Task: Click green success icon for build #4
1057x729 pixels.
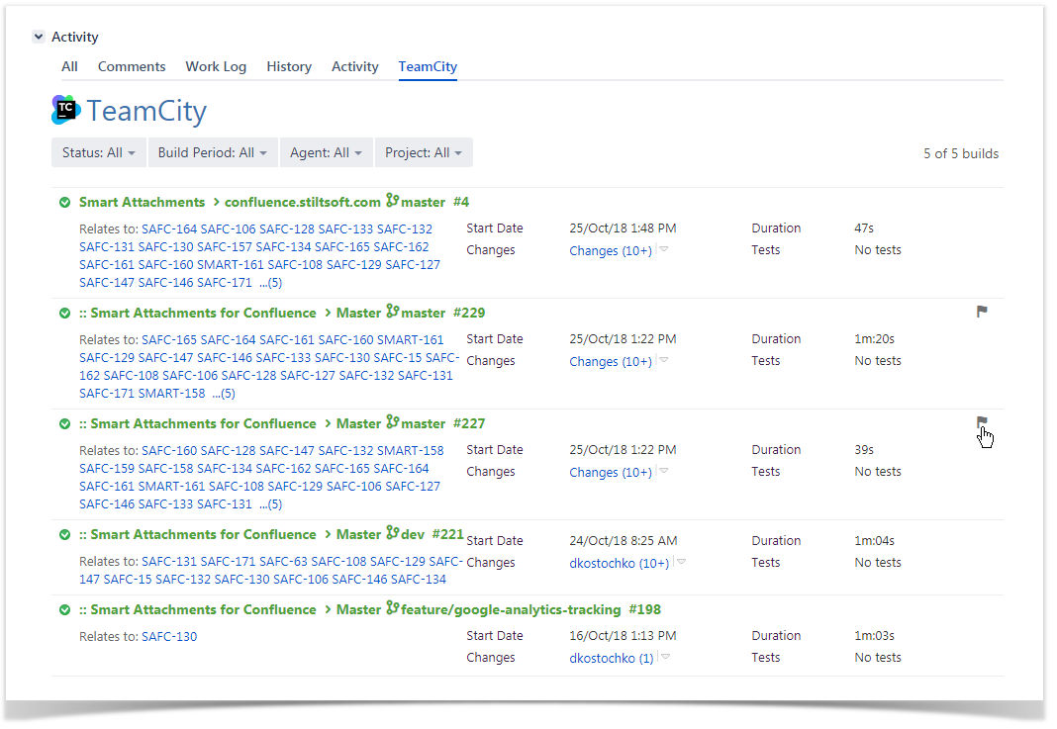Action: [x=64, y=203]
